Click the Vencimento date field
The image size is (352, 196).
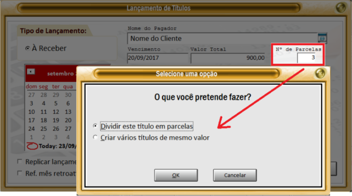157,58
